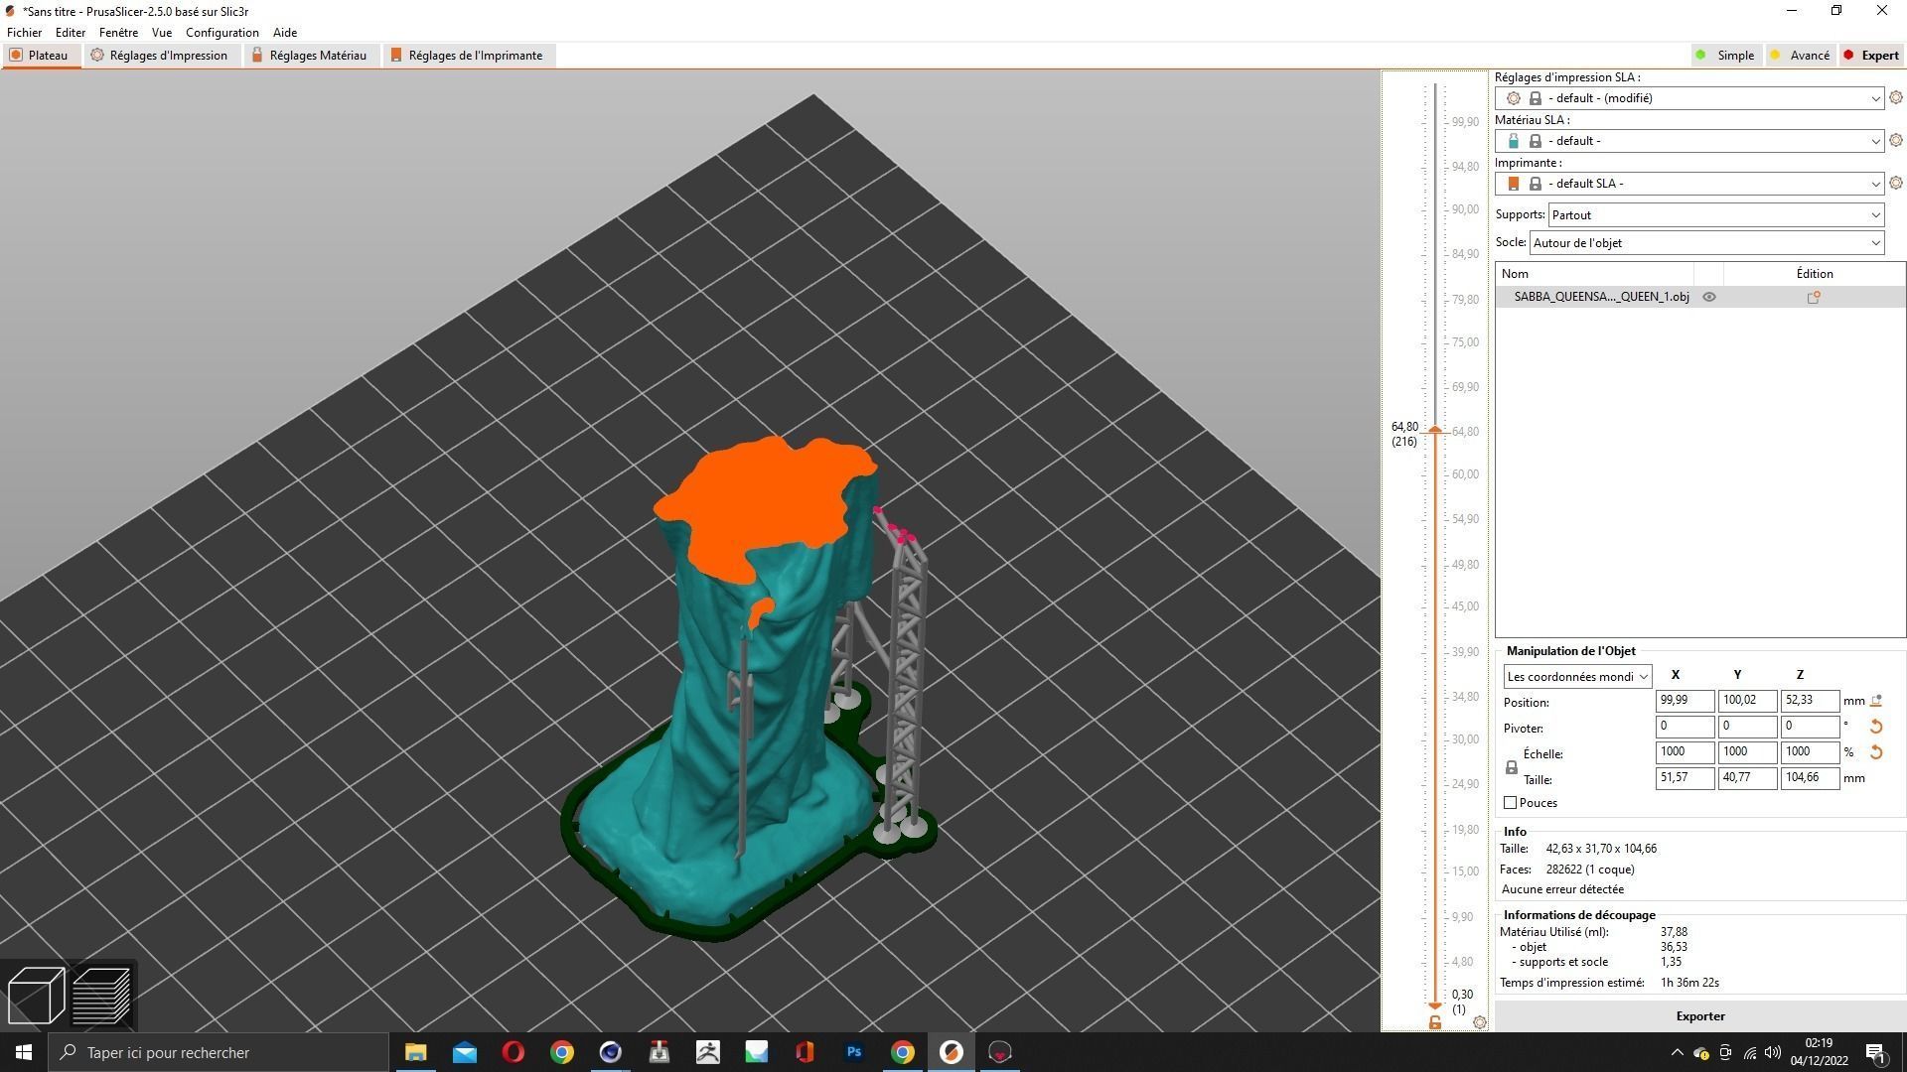The image size is (1907, 1072).
Task: Click the object Édition icon in list
Action: click(x=1814, y=297)
